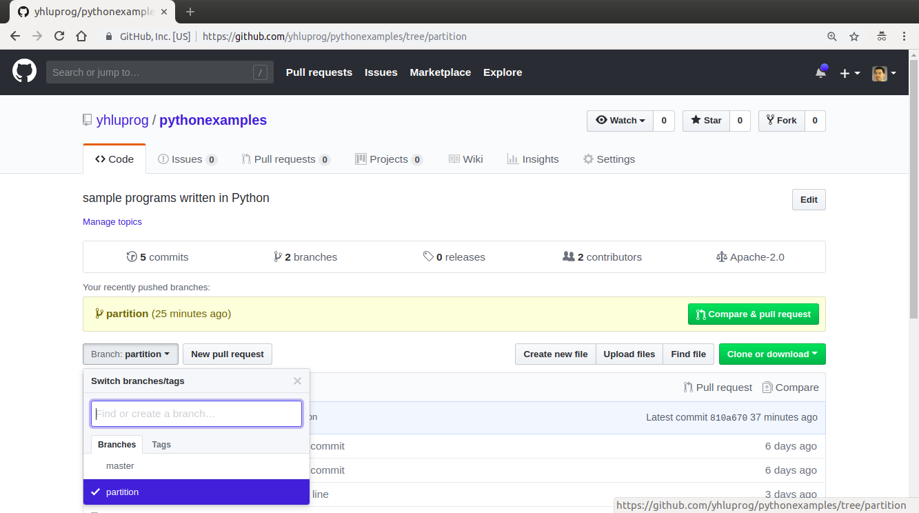The width and height of the screenshot is (919, 513).
Task: Open the Chrome three-dot menu
Action: (x=904, y=37)
